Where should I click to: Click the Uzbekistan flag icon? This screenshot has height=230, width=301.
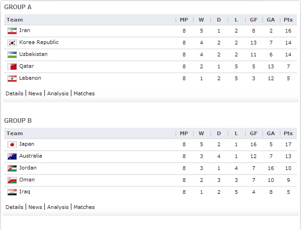(x=12, y=55)
